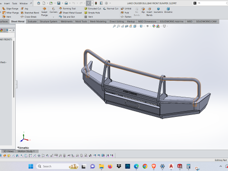Image resolution: width=228 pixels, height=171 pixels.
Task: Open the New document dropdown arrow
Action: tap(47, 3)
